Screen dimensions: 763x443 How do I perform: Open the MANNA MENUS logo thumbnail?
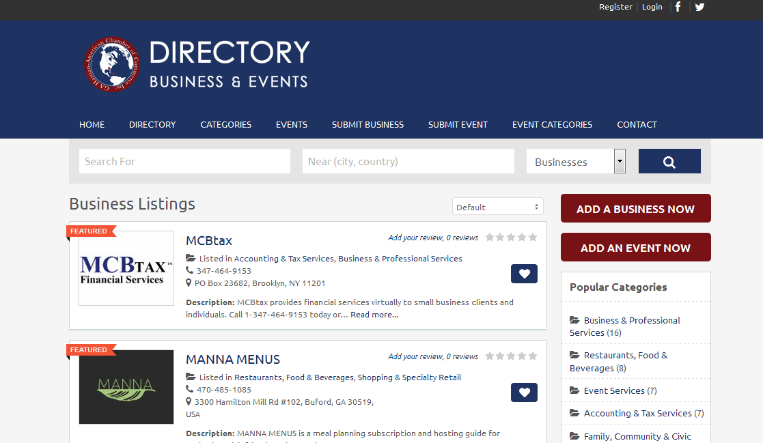tap(126, 387)
